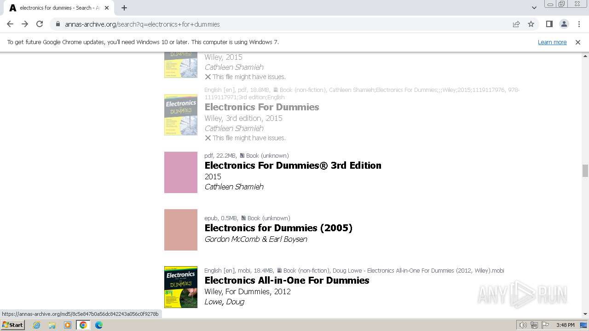Open Chrome three-dot menu

(x=578, y=24)
